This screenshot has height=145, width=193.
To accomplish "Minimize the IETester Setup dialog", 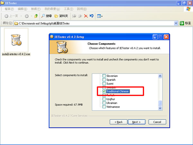I will (155, 37).
